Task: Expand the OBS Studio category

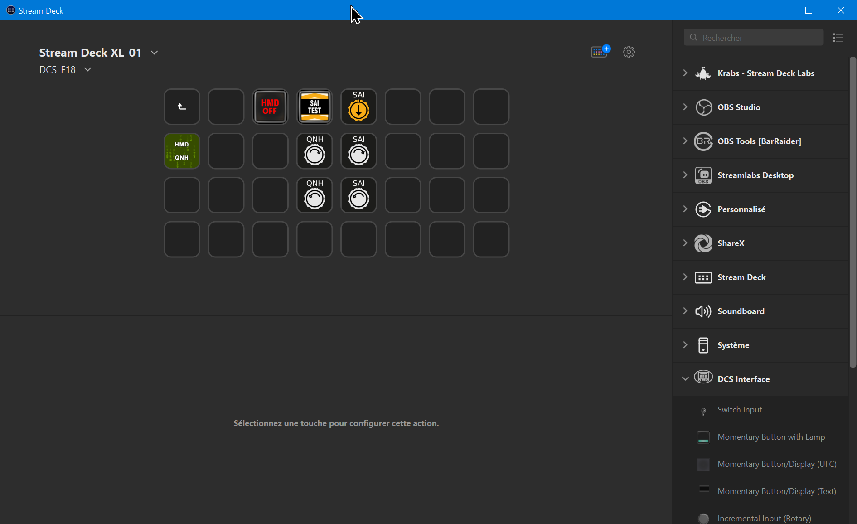Action: pyautogui.click(x=685, y=107)
